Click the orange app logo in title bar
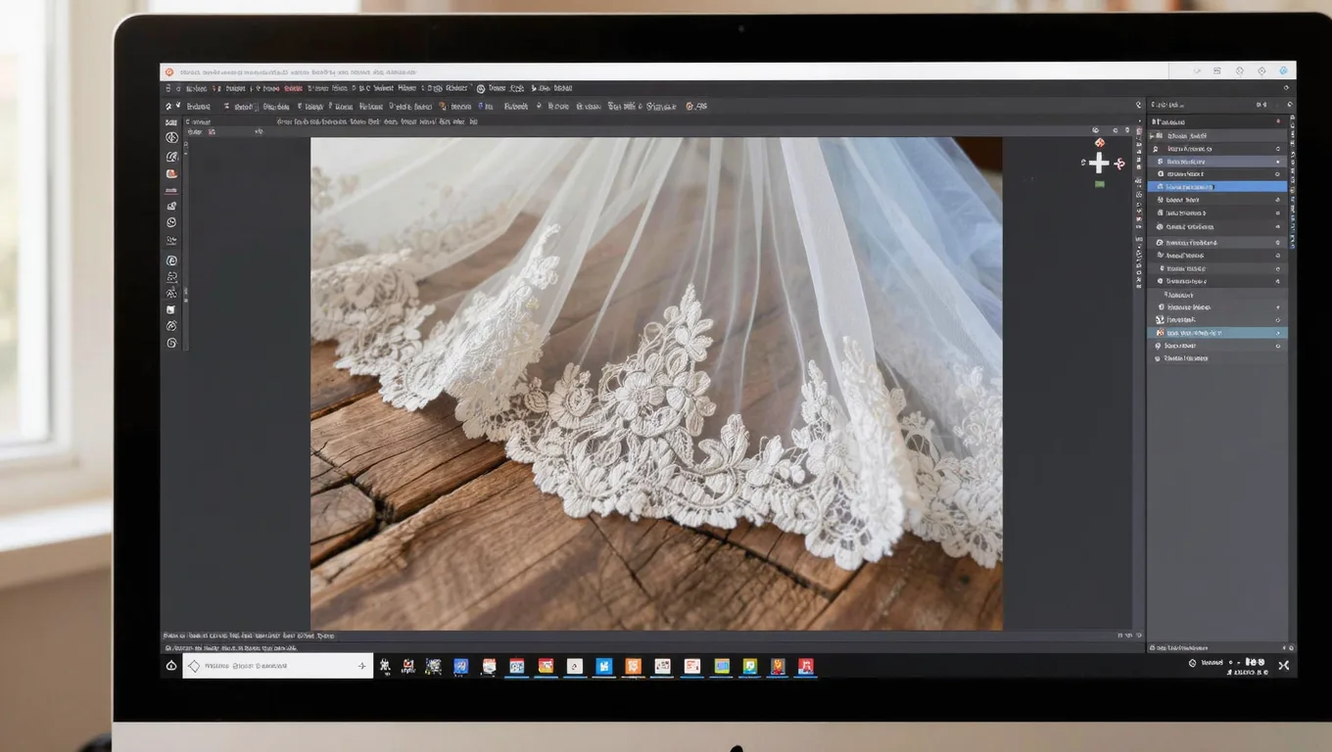Image resolution: width=1332 pixels, height=752 pixels. (169, 71)
